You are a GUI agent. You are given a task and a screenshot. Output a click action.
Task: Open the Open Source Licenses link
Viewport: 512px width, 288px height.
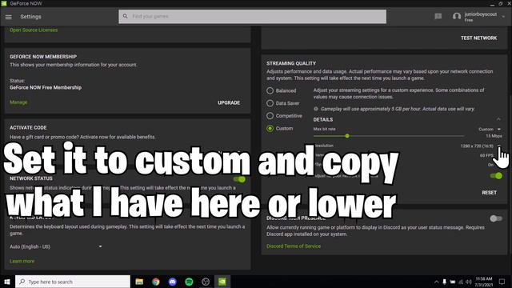(x=34, y=30)
